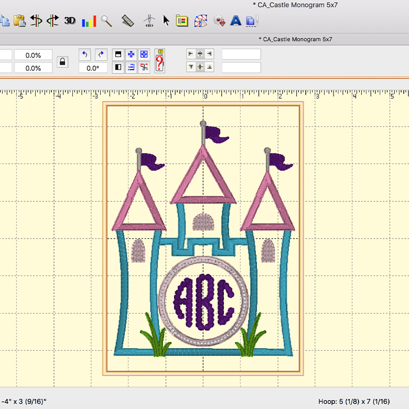Image resolution: width=409 pixels, height=409 pixels.
Task: Open the blue letter A lettering tool
Action: pyautogui.click(x=236, y=21)
